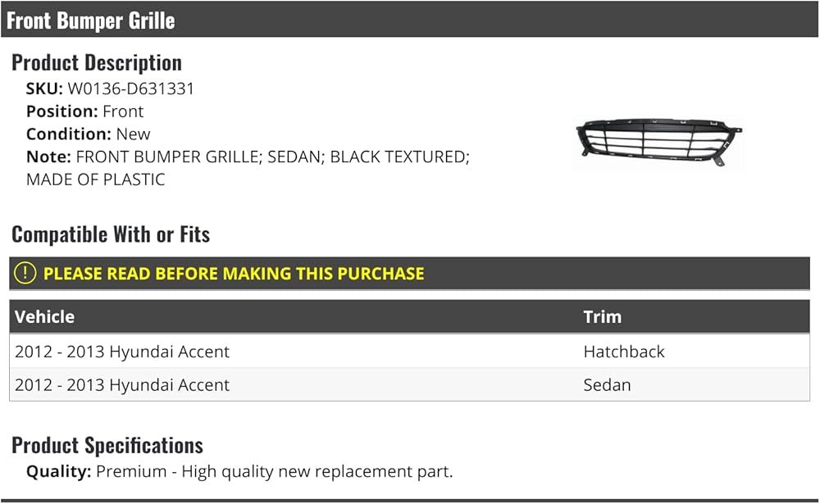Click the "Position: Front" line
This screenshot has height=504, width=820.
84,111
